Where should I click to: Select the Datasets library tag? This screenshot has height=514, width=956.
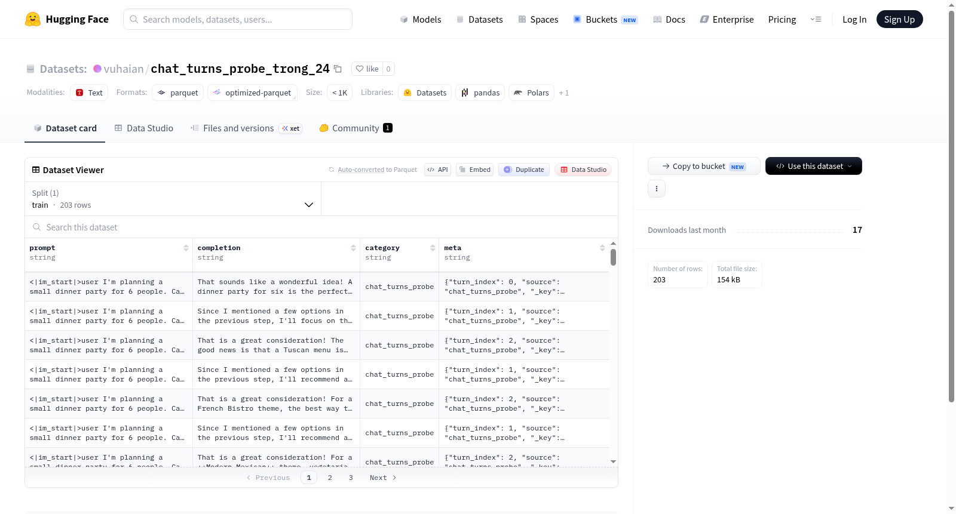click(425, 93)
